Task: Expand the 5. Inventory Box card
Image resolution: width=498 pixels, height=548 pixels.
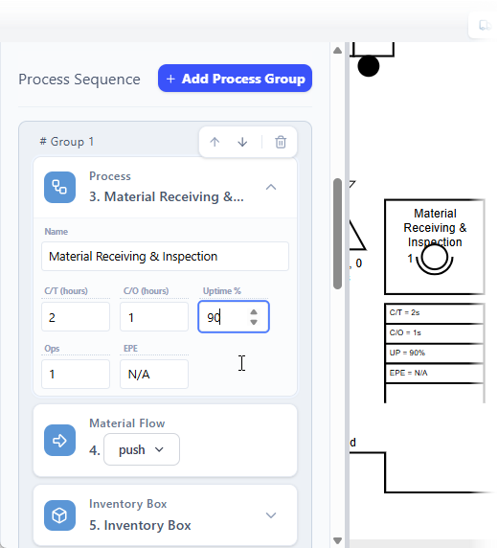Action: [x=271, y=515]
